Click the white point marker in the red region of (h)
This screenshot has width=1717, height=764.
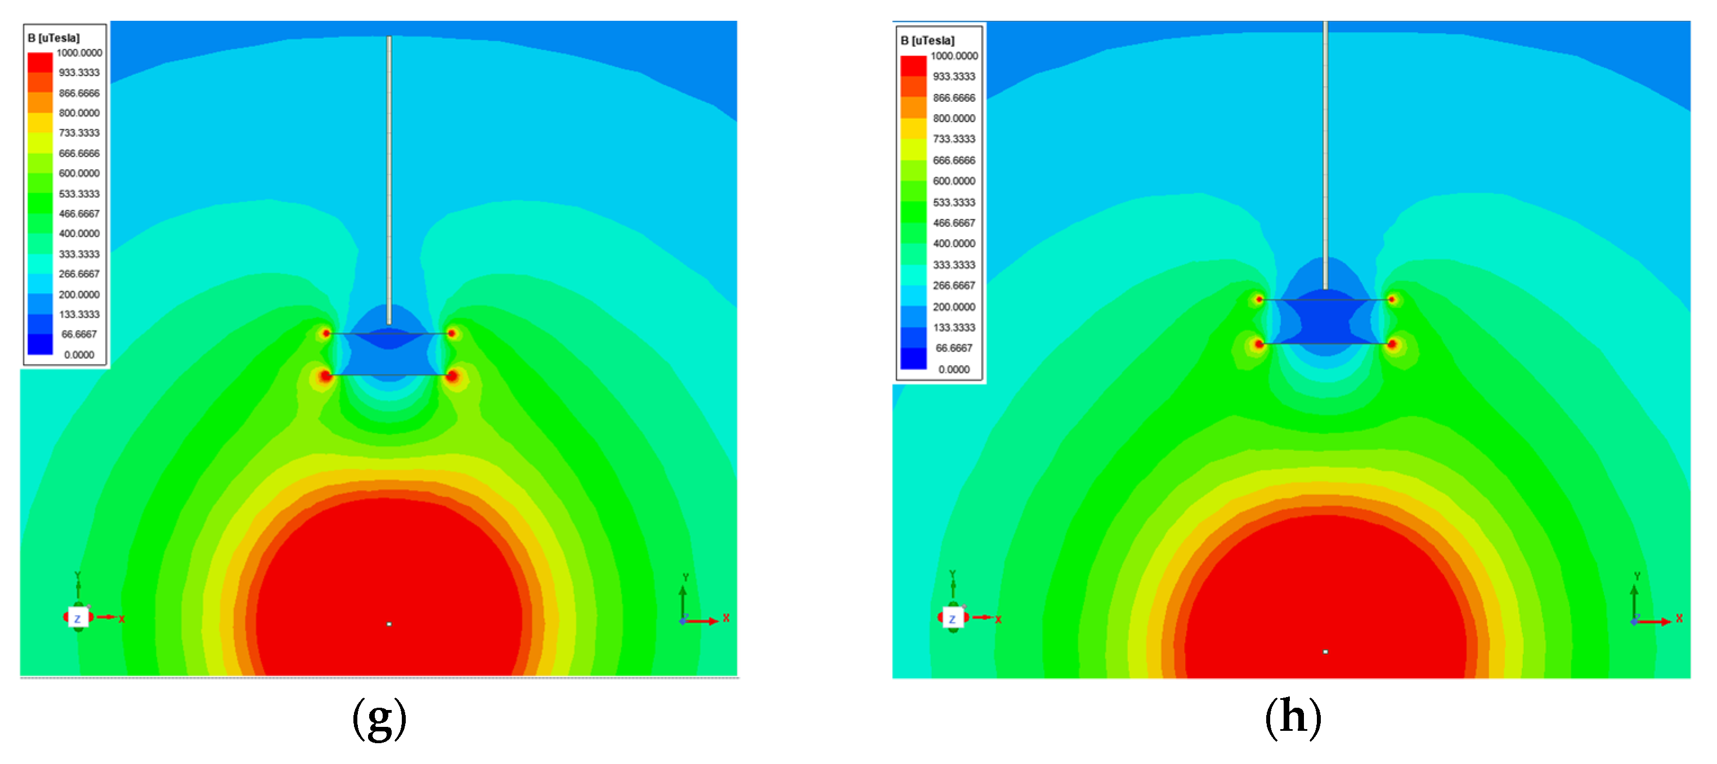click(1325, 651)
